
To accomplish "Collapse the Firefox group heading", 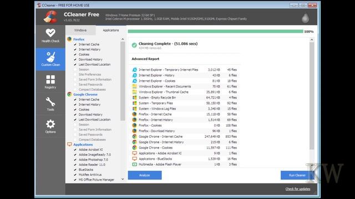I will pyautogui.click(x=79, y=39).
